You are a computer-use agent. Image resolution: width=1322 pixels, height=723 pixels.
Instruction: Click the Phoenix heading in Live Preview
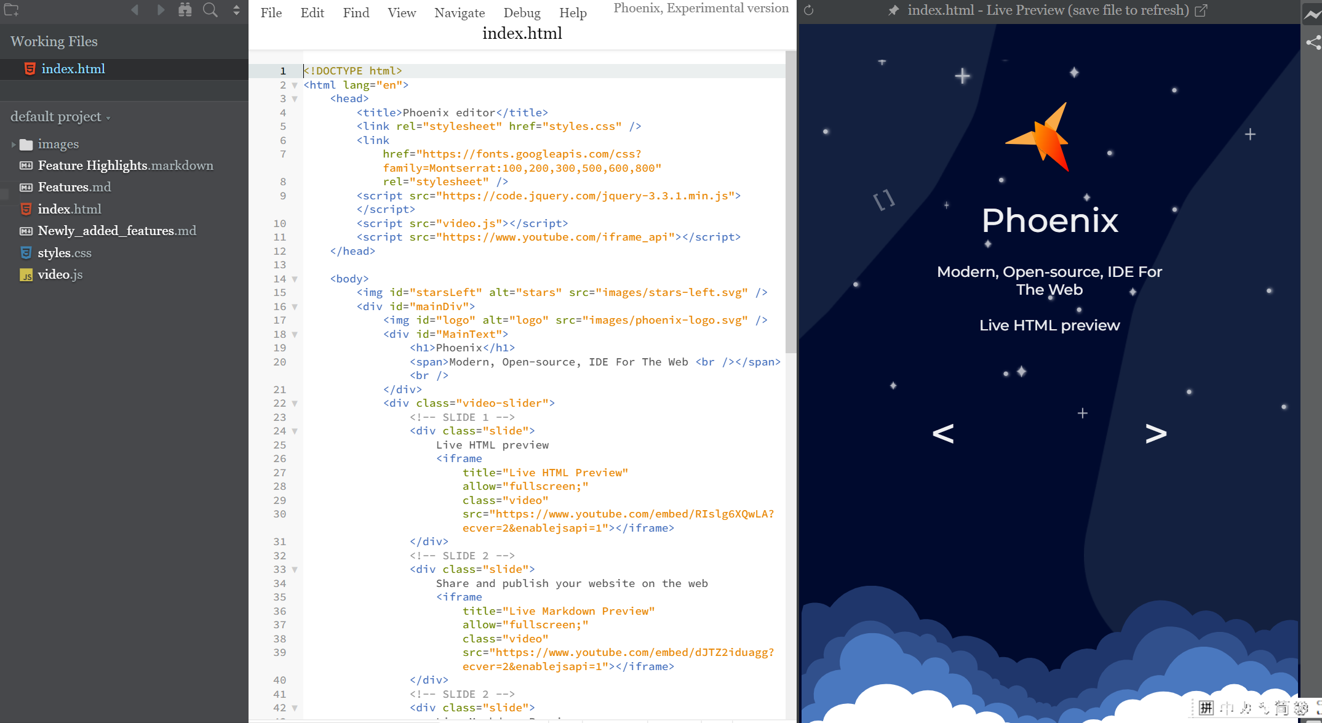(1049, 220)
